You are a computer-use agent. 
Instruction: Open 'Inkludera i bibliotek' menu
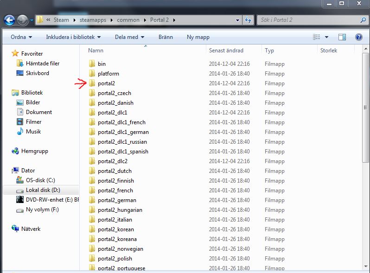click(x=73, y=37)
